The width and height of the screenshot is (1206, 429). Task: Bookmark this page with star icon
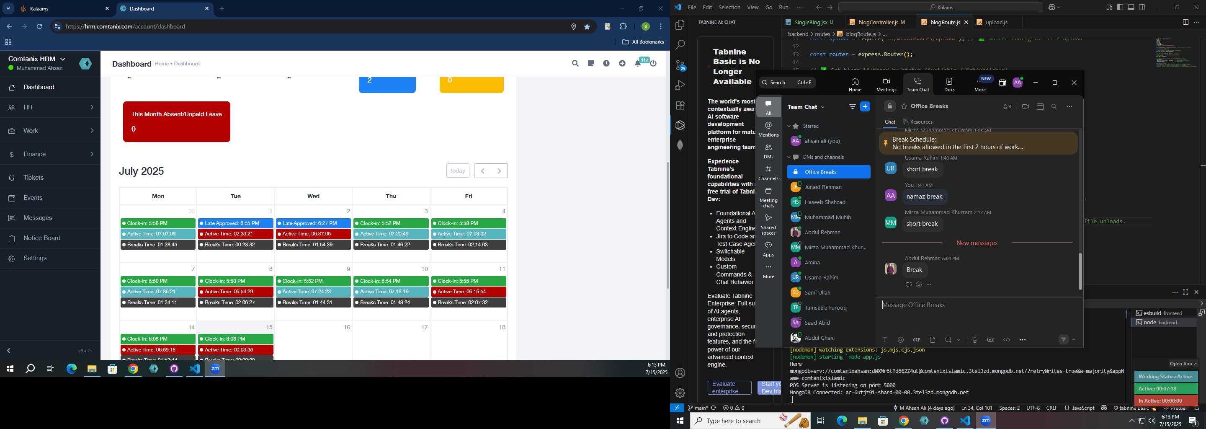[x=587, y=27]
